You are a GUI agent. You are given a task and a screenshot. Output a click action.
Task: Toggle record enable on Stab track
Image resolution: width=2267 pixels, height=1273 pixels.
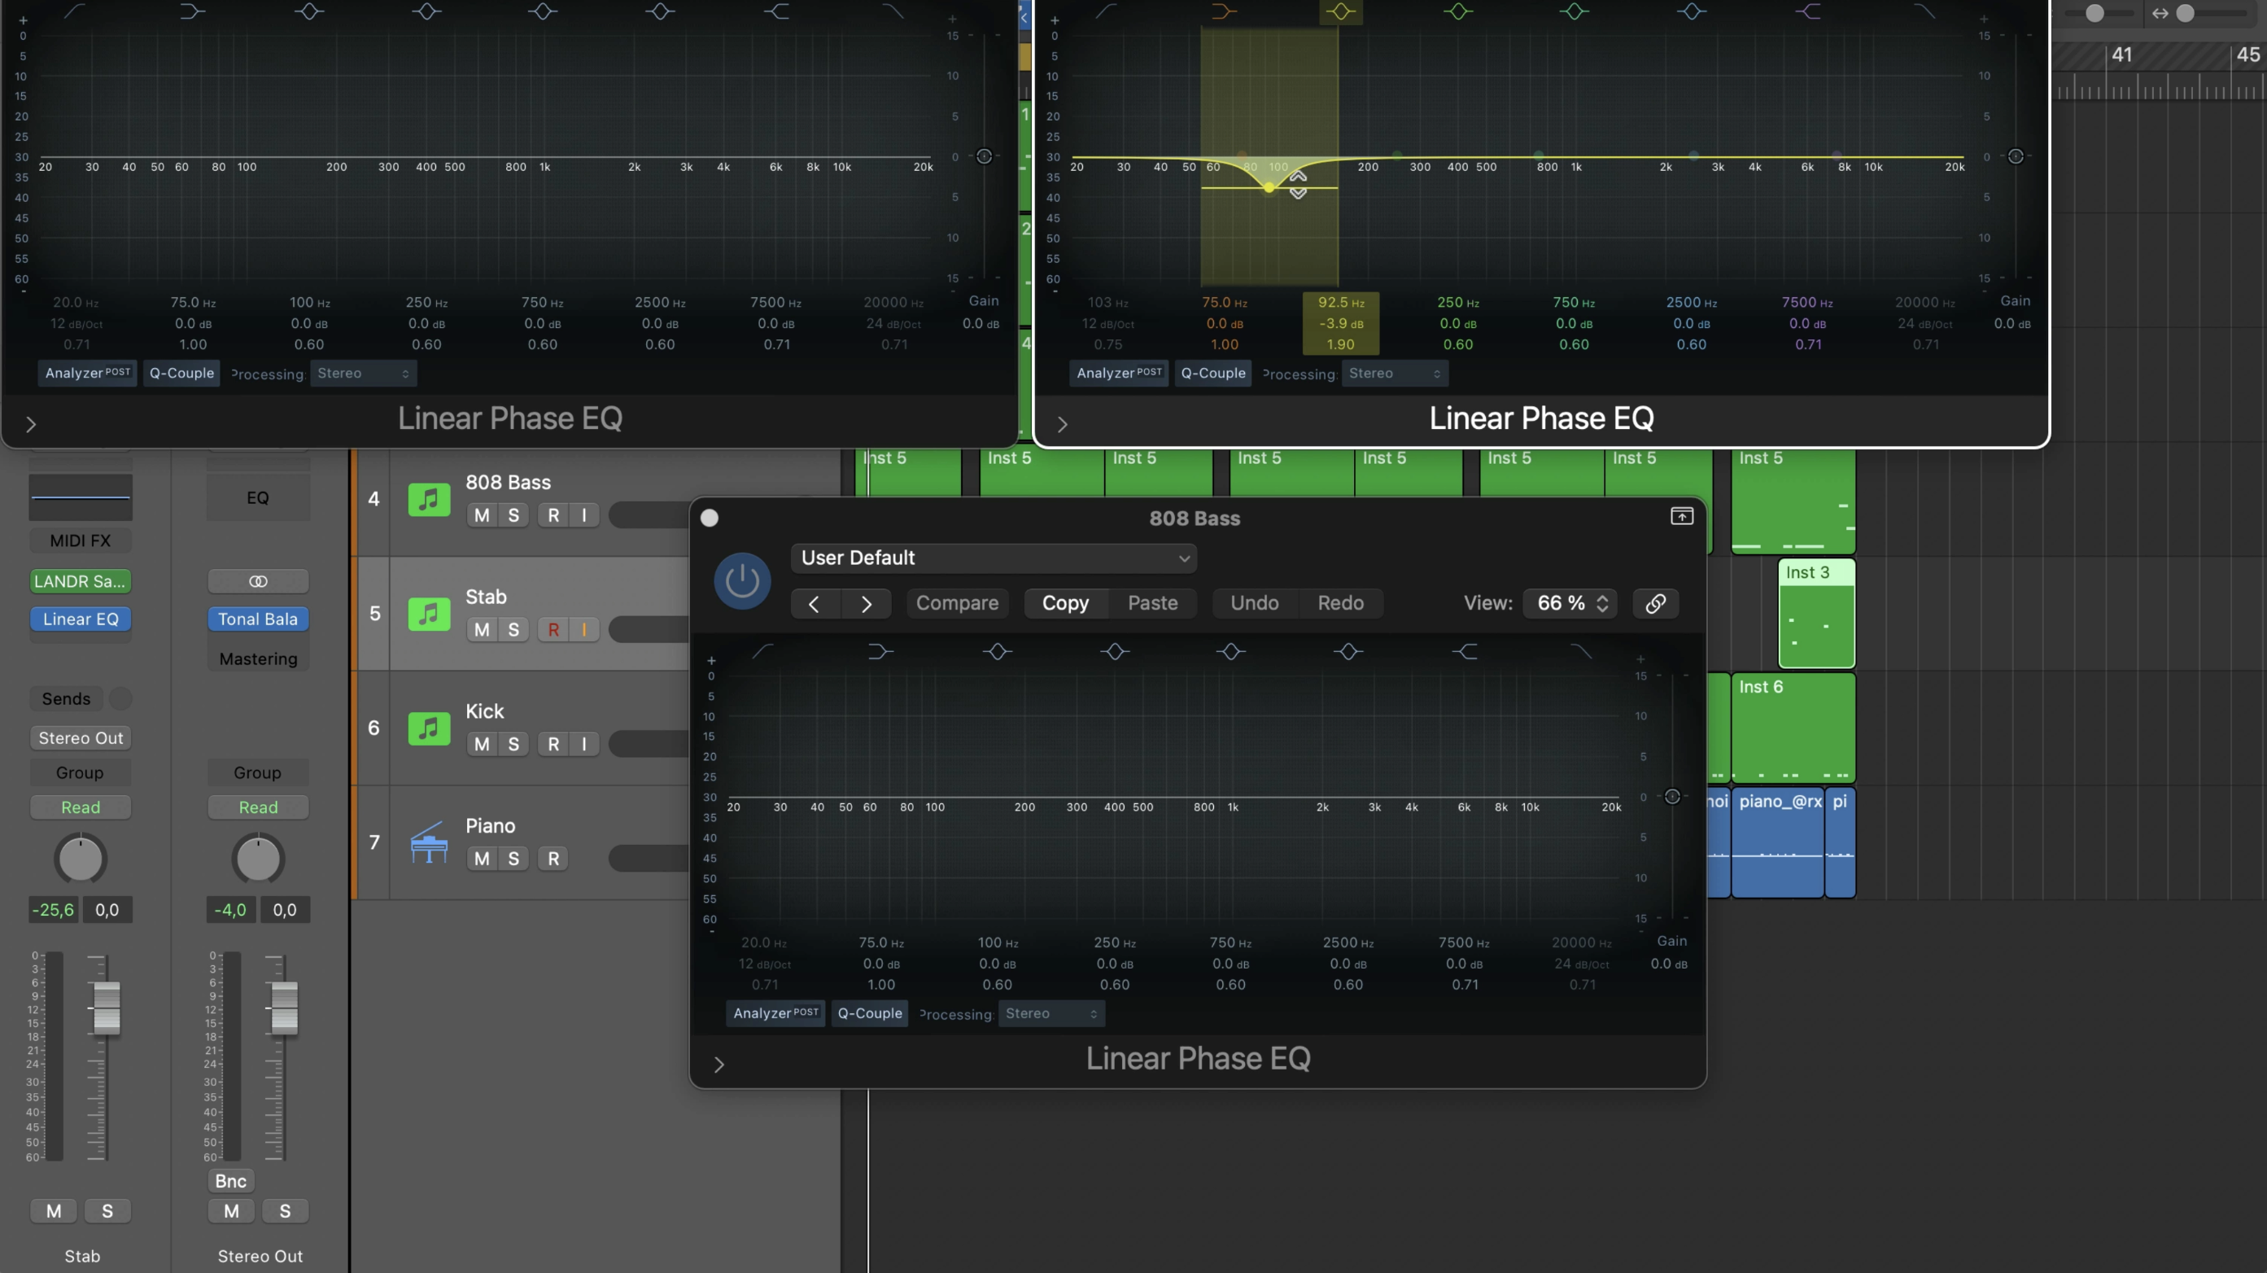point(553,629)
